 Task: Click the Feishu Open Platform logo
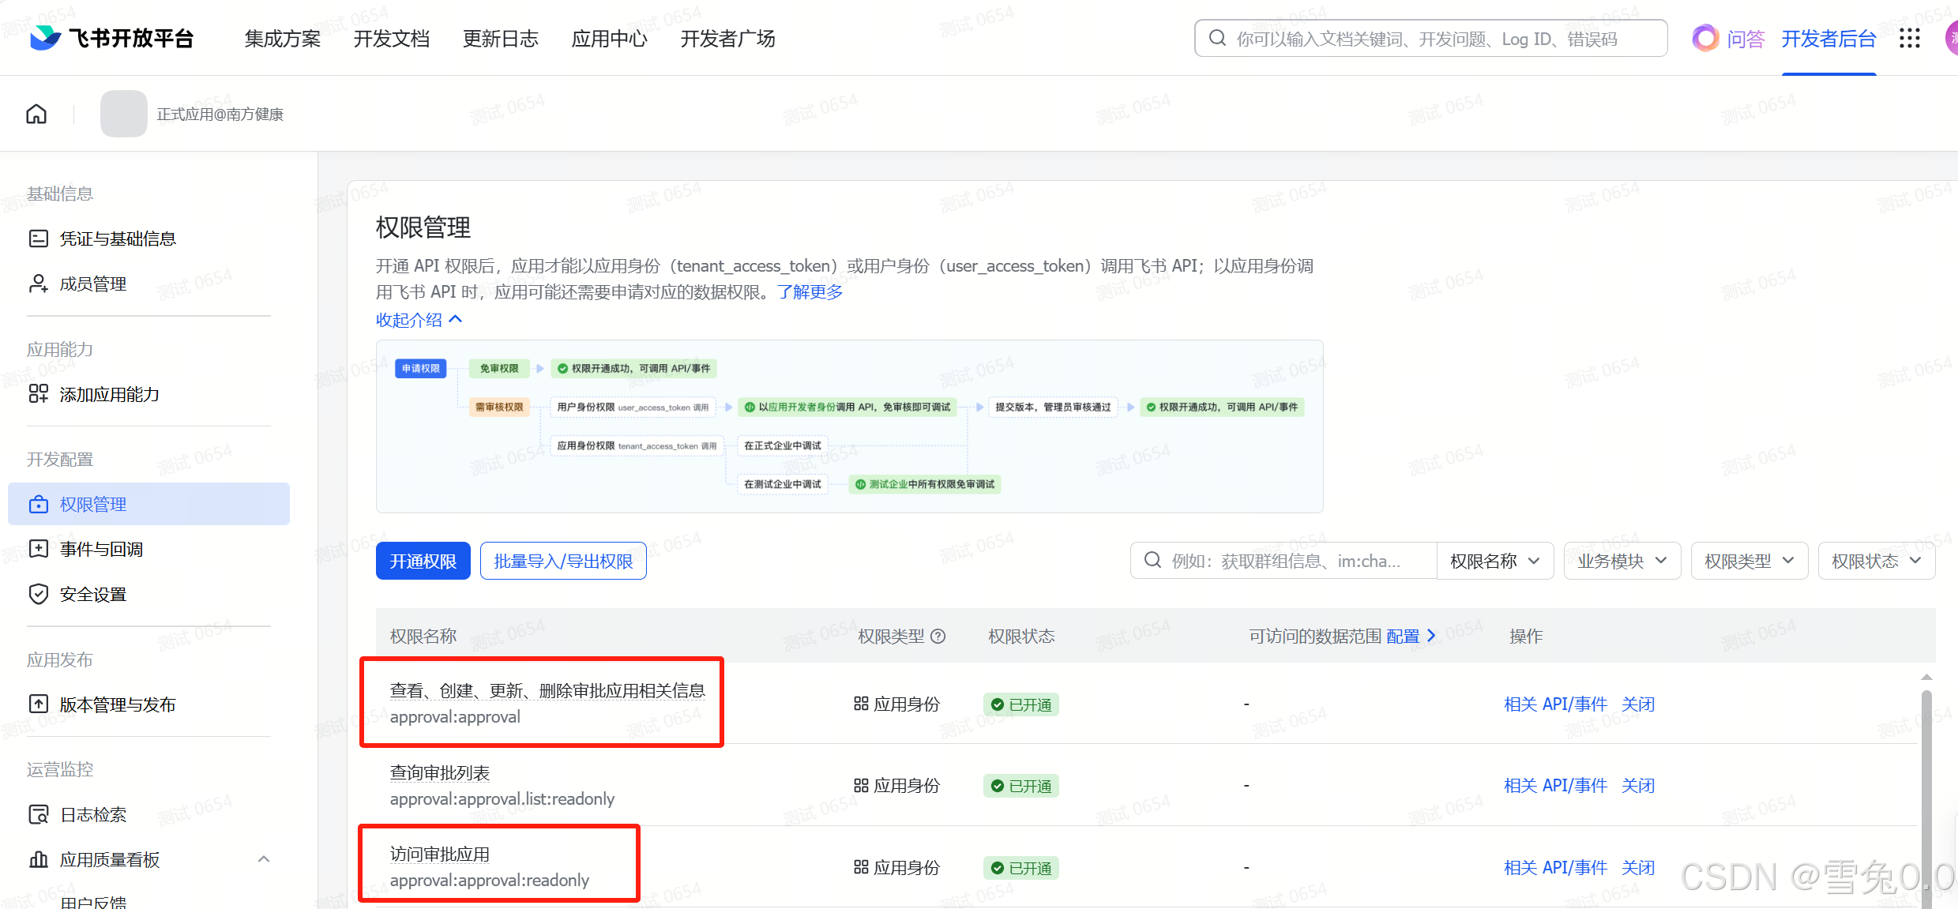111,38
